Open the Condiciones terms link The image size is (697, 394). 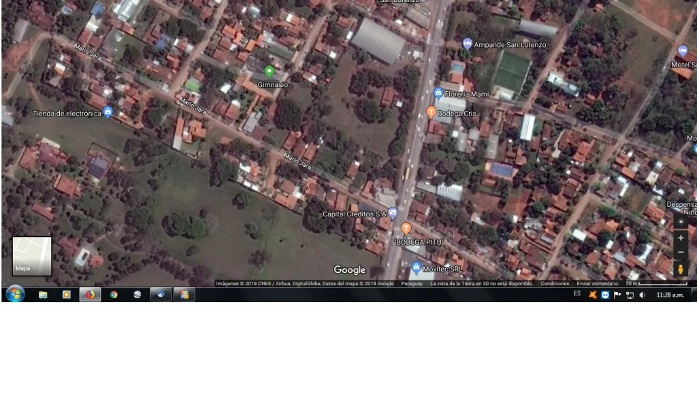pyautogui.click(x=555, y=283)
